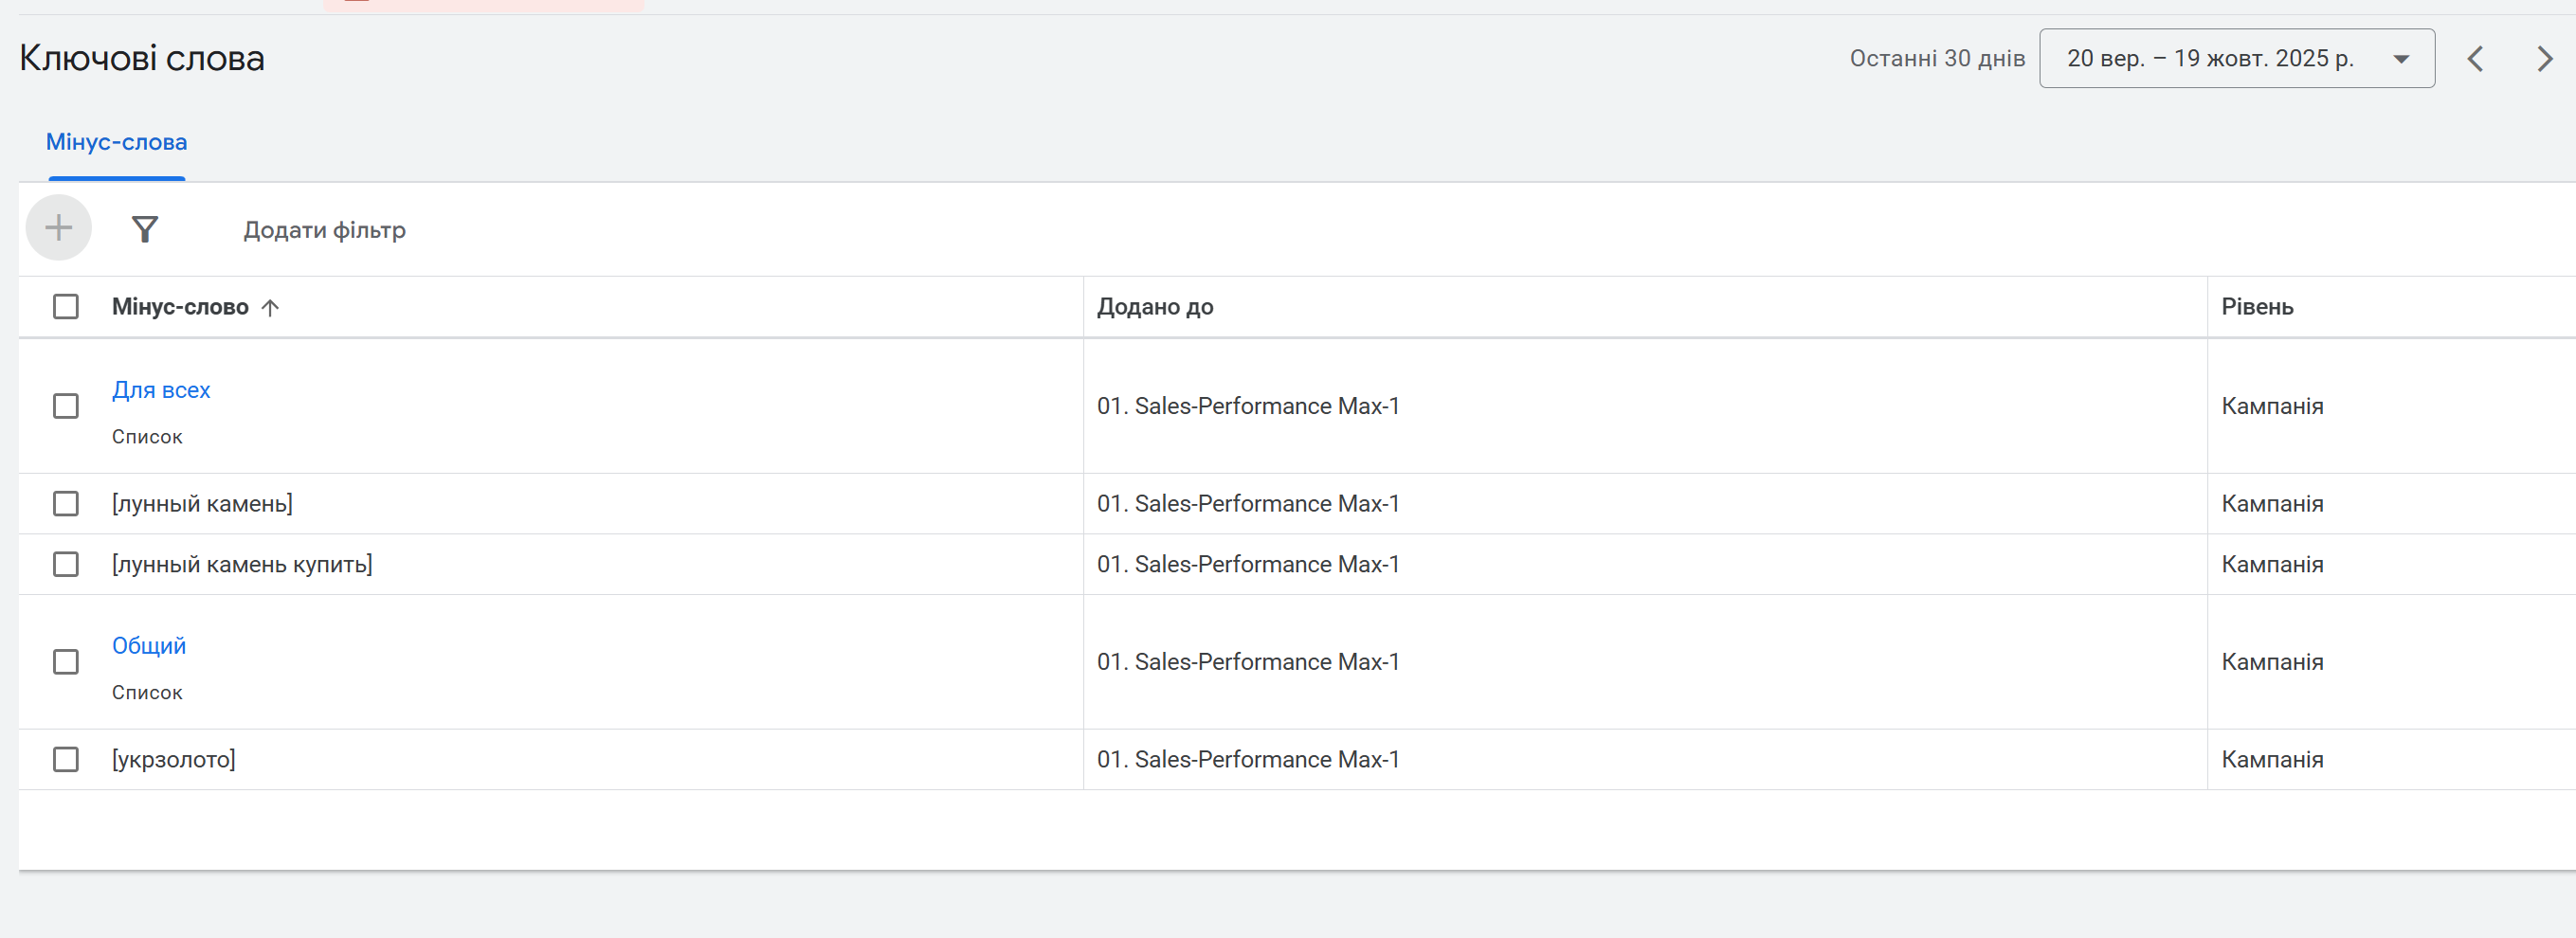Click the Додано до column header
Screen dimensions: 2576x938
1155,307
